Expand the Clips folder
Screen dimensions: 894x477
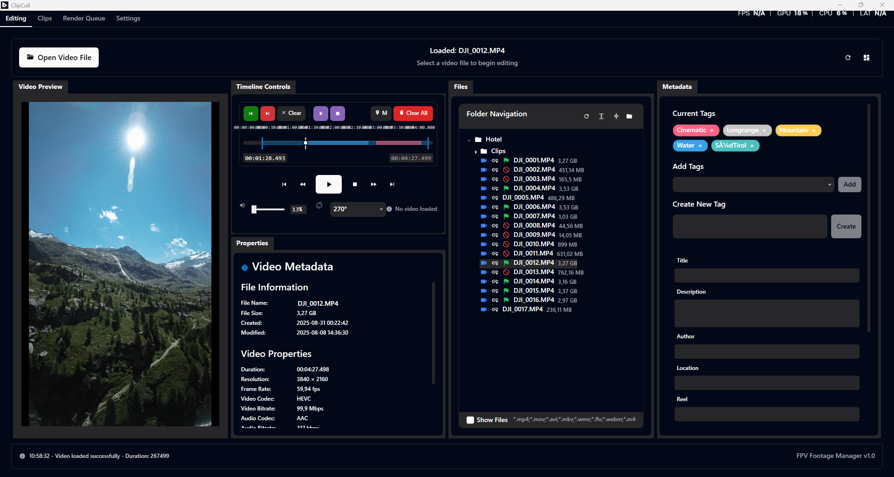(x=475, y=152)
